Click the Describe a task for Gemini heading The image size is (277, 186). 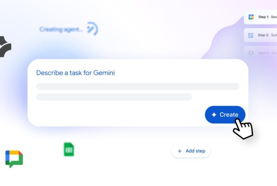75,73
